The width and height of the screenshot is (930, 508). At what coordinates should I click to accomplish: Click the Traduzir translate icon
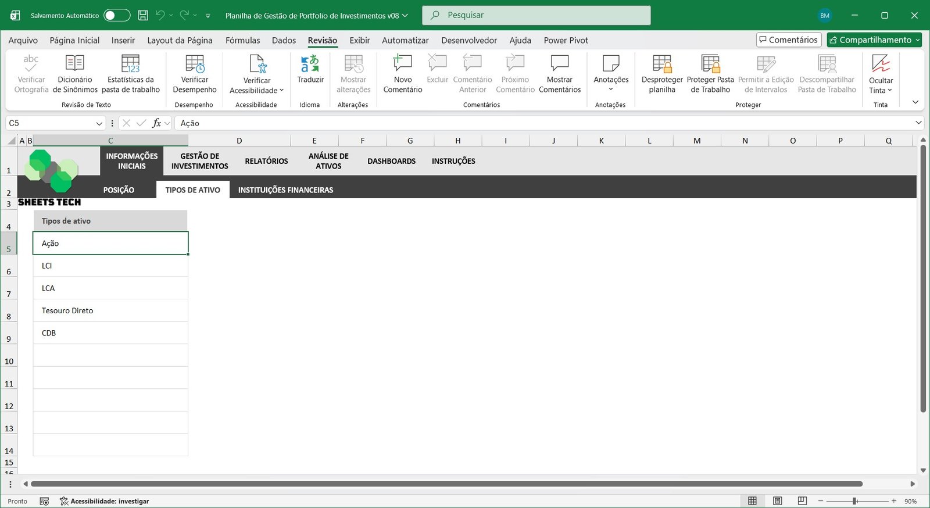click(310, 64)
